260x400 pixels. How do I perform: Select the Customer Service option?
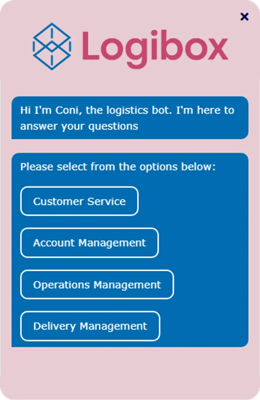coord(79,201)
